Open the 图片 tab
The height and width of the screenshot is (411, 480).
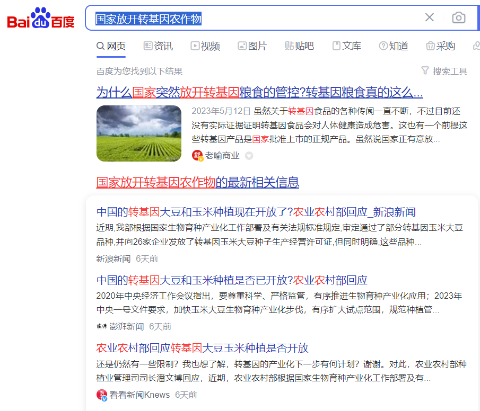tap(252, 46)
